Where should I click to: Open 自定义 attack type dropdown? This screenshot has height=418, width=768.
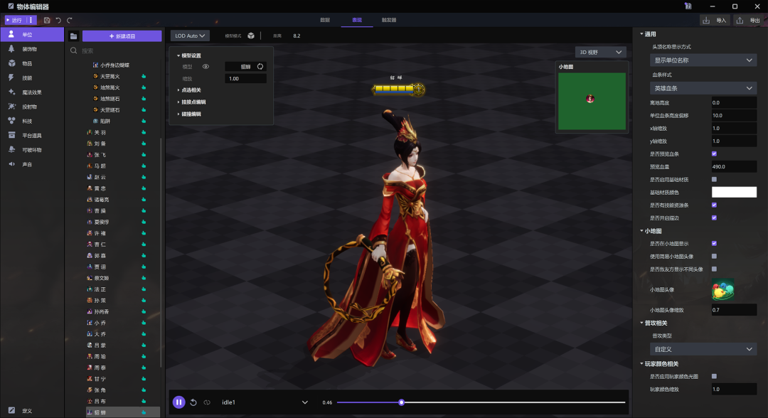pyautogui.click(x=703, y=349)
